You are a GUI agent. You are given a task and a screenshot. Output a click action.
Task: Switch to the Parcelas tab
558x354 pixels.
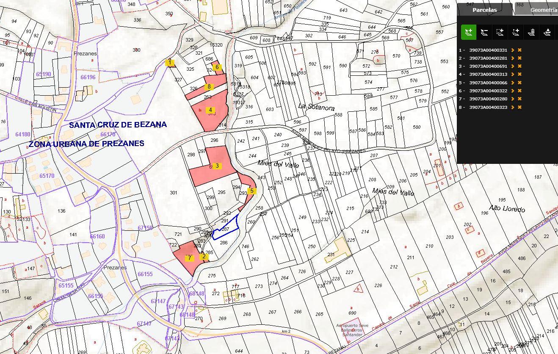click(x=485, y=10)
